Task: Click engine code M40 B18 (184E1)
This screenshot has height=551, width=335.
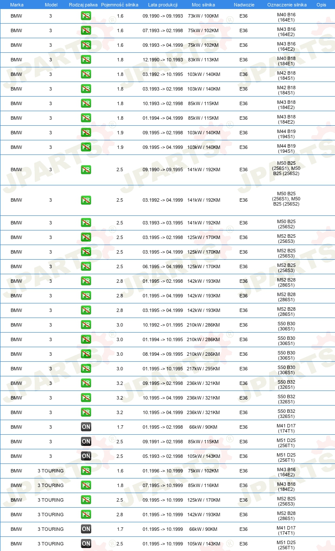Action: tap(286, 61)
